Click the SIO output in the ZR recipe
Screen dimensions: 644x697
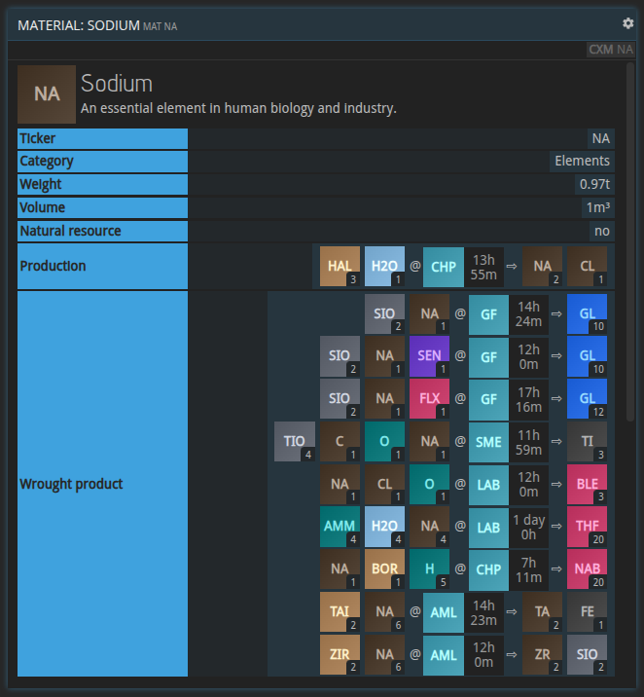(x=588, y=654)
